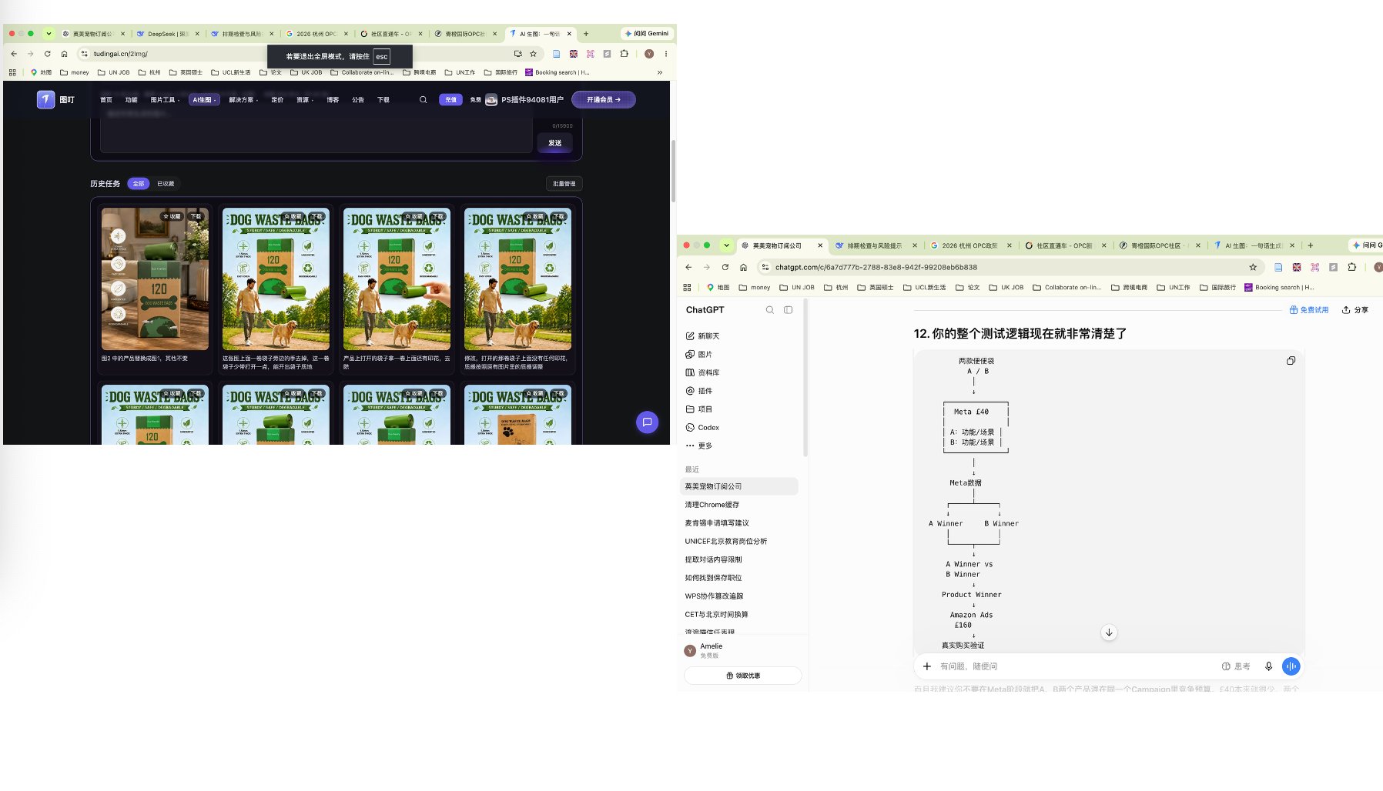Start a 新聊天 in ChatGPT sidebar
The width and height of the screenshot is (1383, 791).
pyautogui.click(x=702, y=336)
